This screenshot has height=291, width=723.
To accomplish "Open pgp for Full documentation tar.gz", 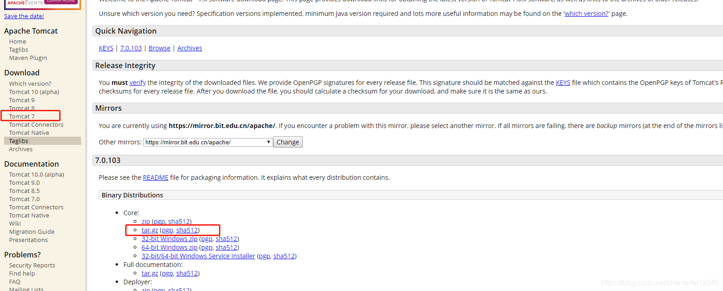I will coord(167,273).
